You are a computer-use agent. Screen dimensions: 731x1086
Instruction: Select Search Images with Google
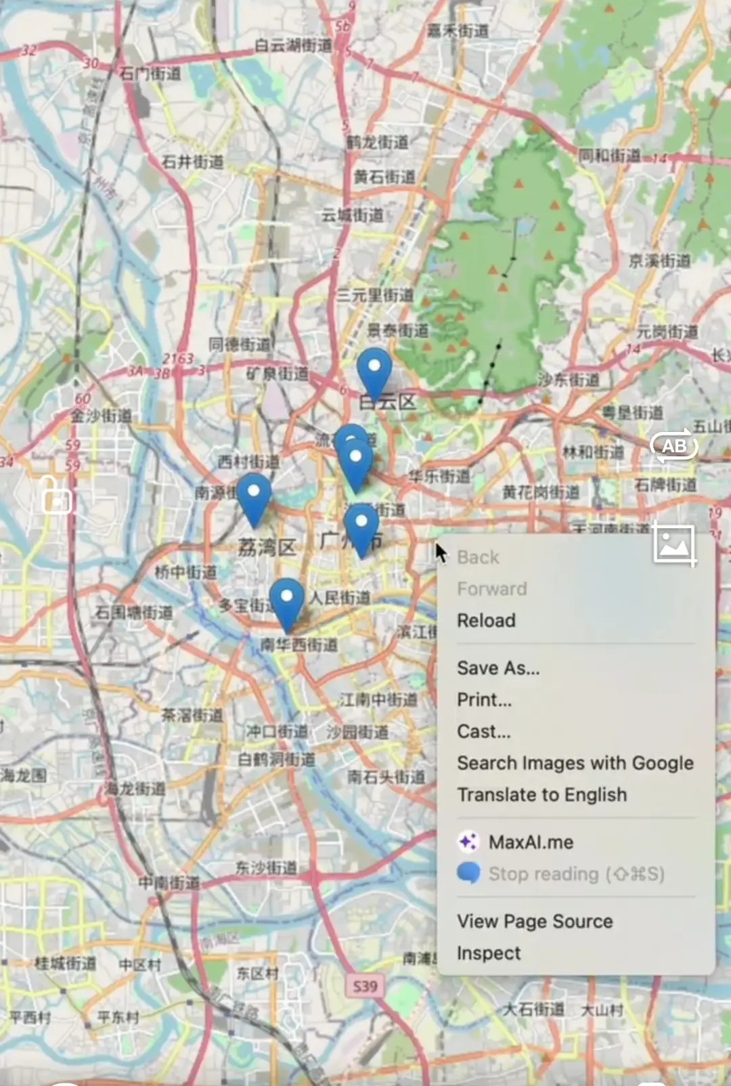(x=575, y=763)
